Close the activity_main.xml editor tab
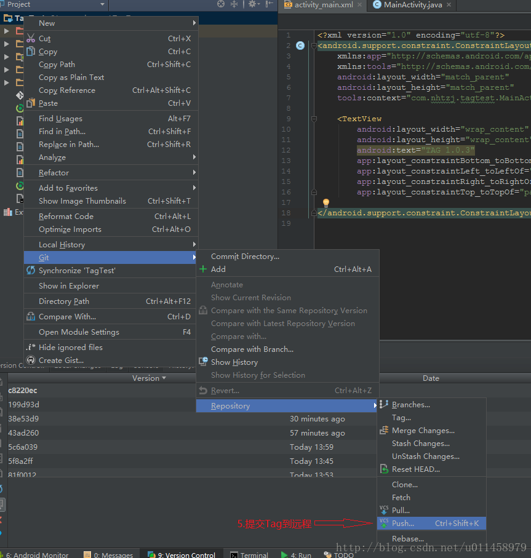Screen dimensions: 531x558 [x=359, y=5]
